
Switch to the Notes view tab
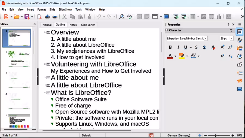(x=73, y=25)
